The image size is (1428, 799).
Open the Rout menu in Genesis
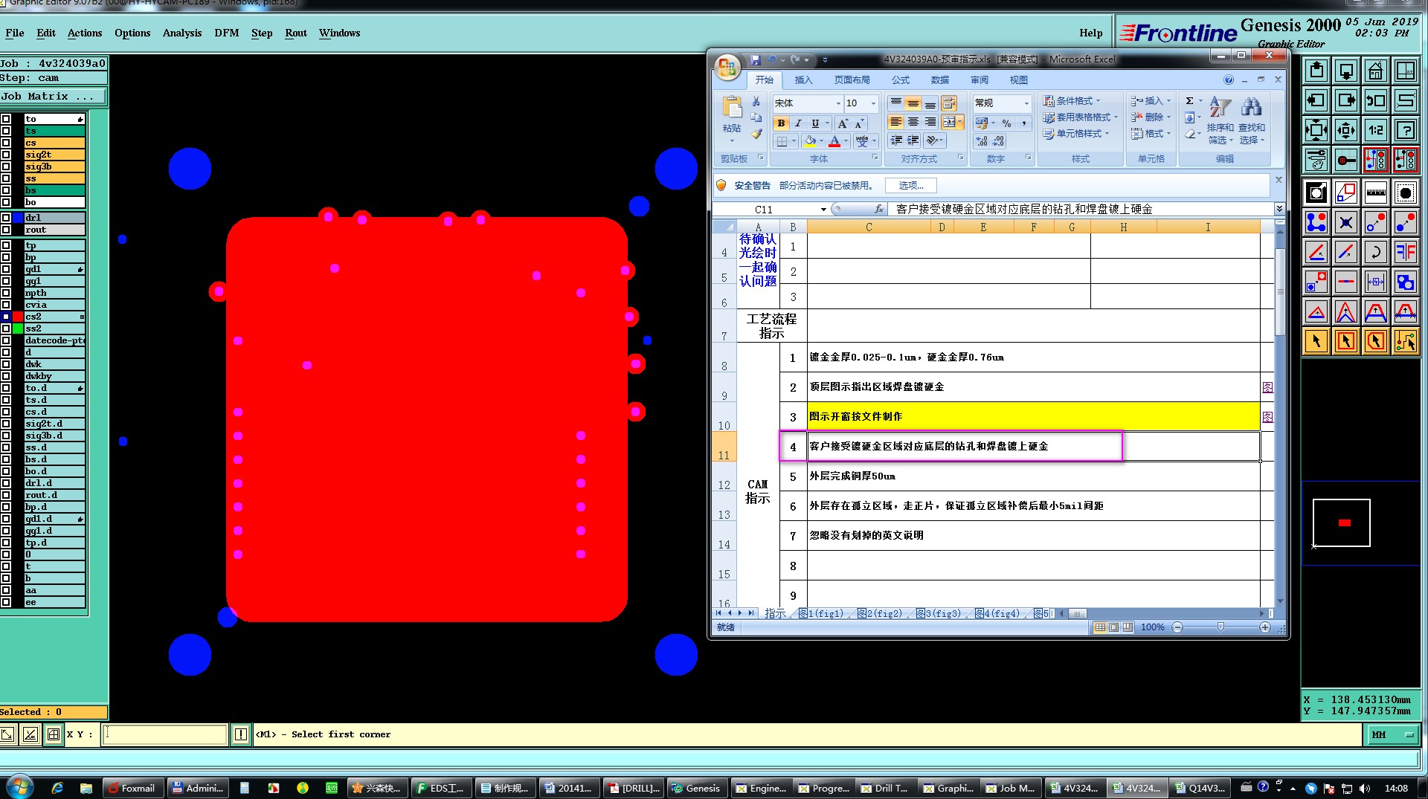(296, 33)
